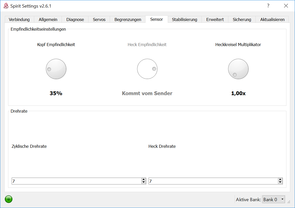295x208 pixels.
Task: Click the Kopf Empfindlichkeit dial knob
Action: click(56, 69)
